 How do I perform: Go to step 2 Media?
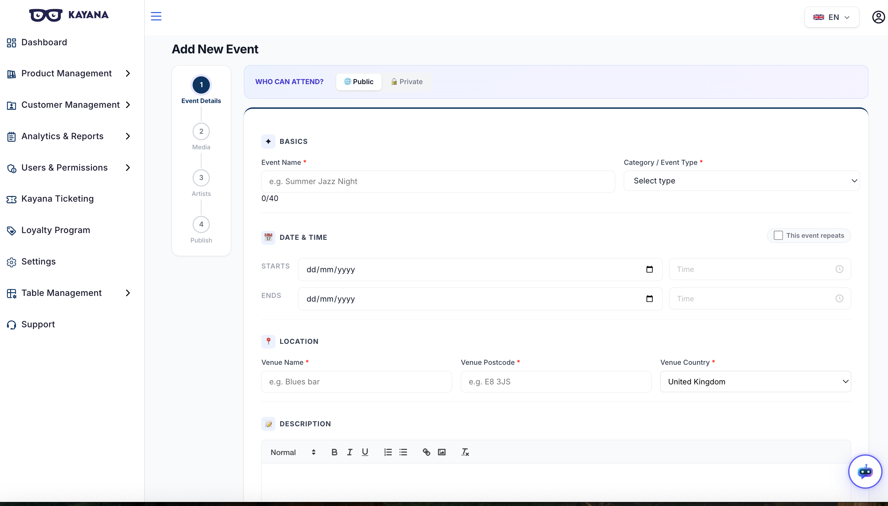tap(201, 131)
